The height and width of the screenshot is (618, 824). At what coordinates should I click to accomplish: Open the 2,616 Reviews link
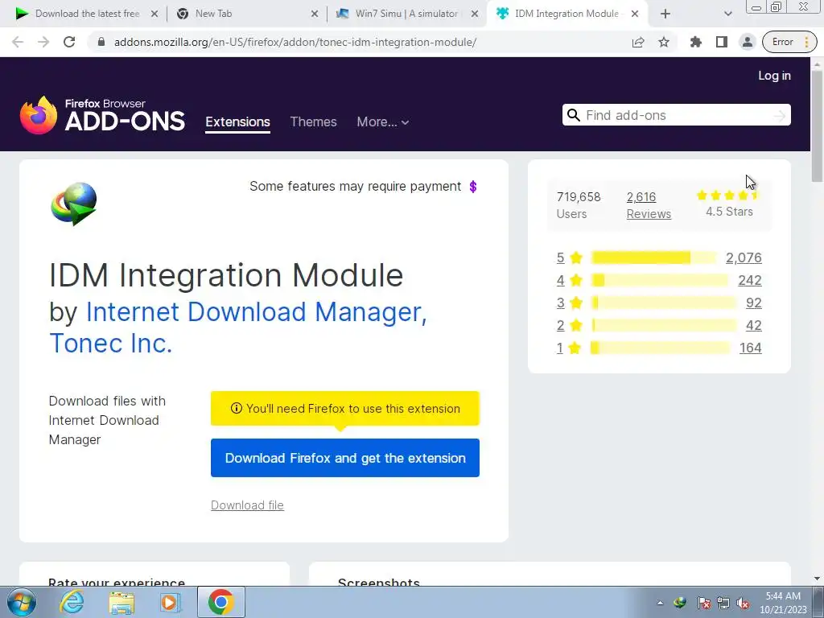(649, 205)
